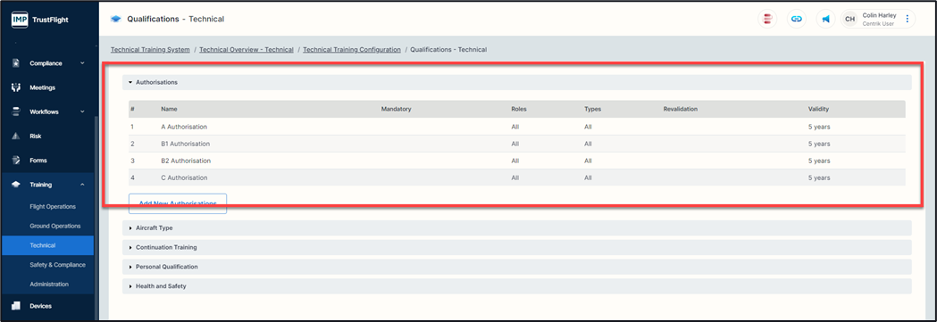The width and height of the screenshot is (937, 322).
Task: Click the Colin Harley user name
Action: click(879, 15)
